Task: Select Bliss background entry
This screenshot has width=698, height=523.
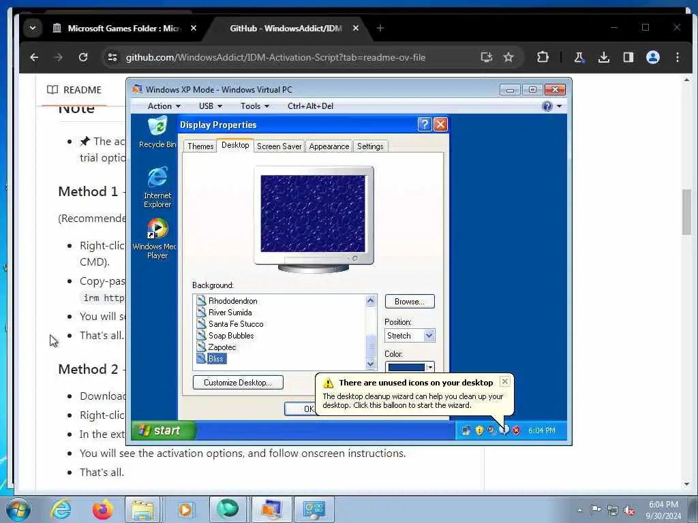Action: coord(215,359)
